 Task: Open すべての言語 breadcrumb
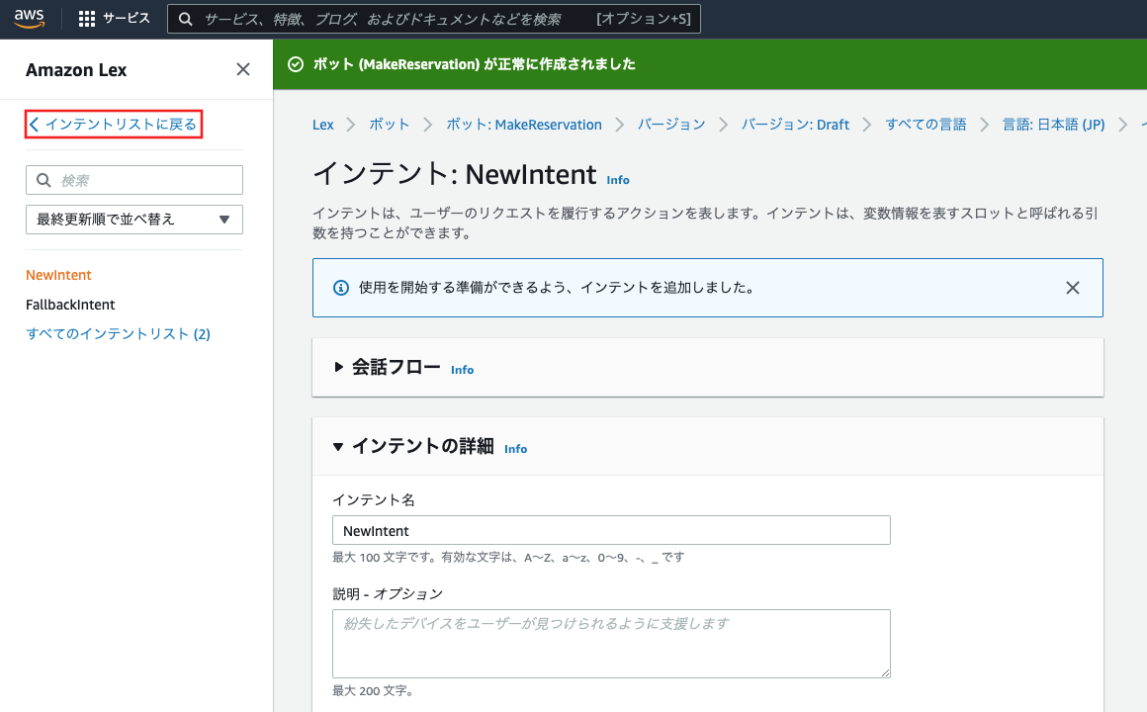(x=926, y=125)
